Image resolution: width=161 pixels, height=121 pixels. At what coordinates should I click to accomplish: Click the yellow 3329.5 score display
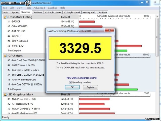80,48
